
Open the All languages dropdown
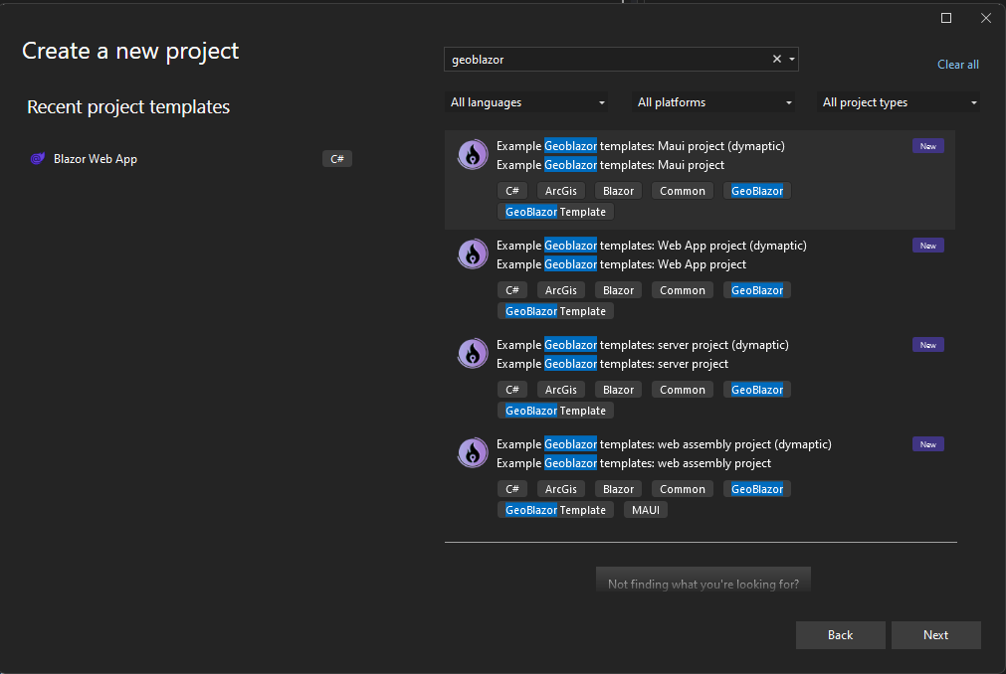(526, 101)
